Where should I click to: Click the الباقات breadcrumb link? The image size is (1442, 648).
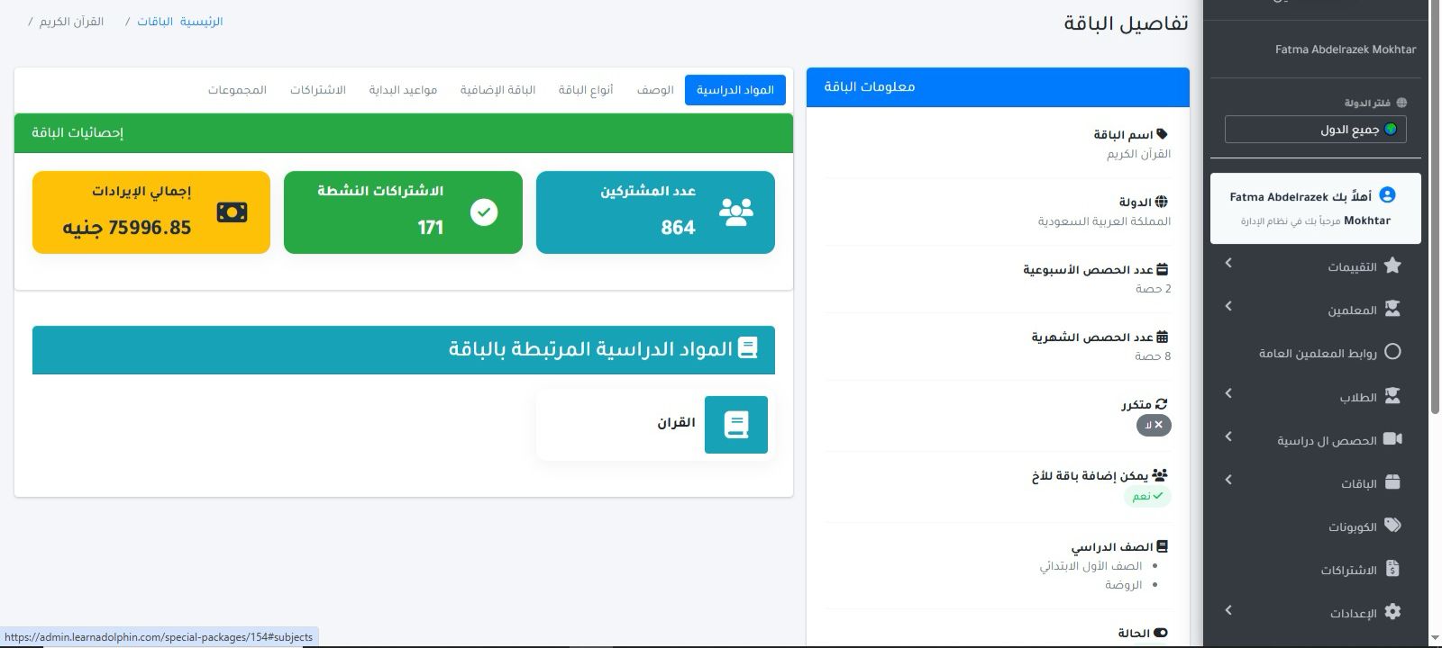coord(155,22)
